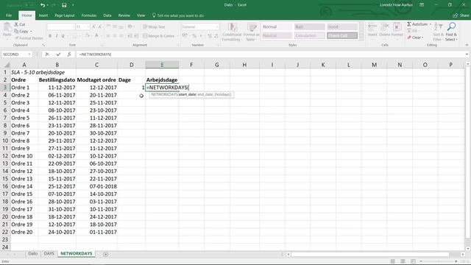Select cell 07-01-2018 in column C
The height and width of the screenshot is (265, 471).
click(x=96, y=186)
